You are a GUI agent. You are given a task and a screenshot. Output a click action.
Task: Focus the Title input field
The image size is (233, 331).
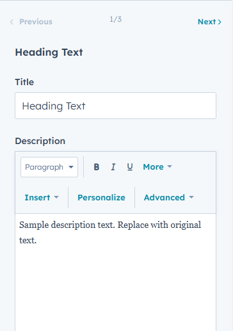pos(115,106)
